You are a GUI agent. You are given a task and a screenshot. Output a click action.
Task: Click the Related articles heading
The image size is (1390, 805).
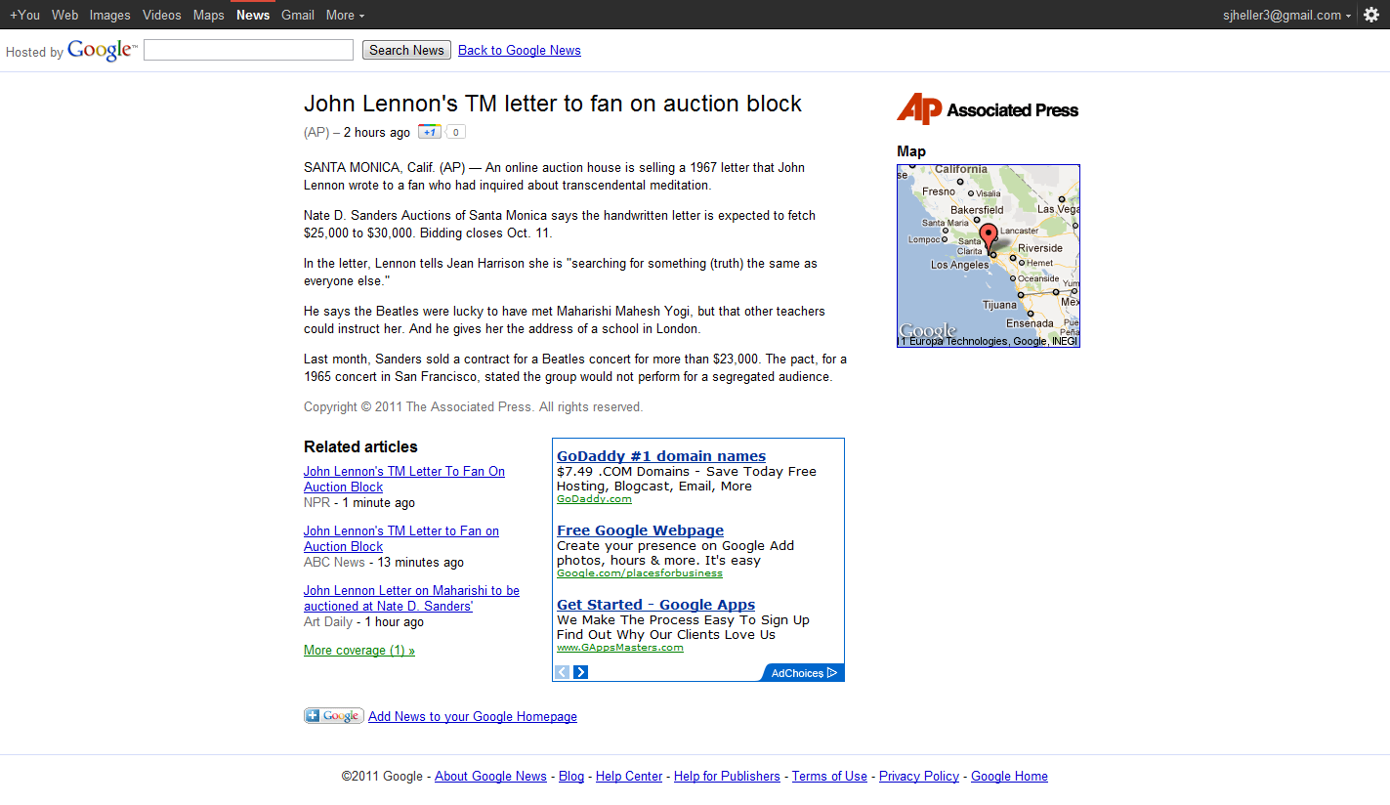pyautogui.click(x=360, y=446)
